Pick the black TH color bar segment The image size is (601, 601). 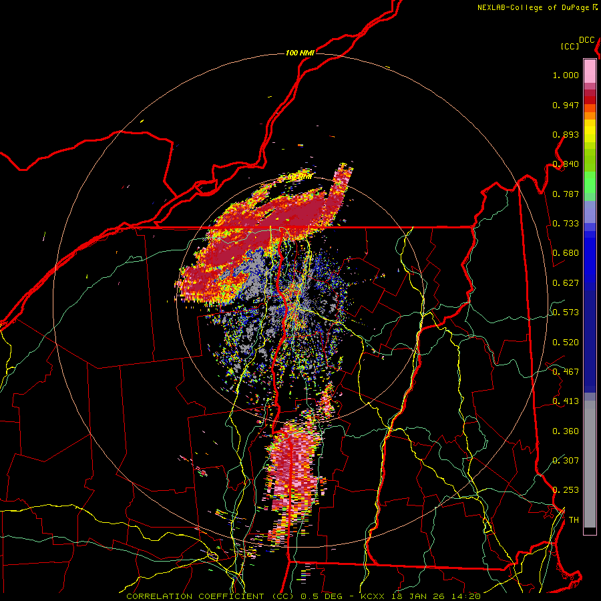click(x=590, y=531)
